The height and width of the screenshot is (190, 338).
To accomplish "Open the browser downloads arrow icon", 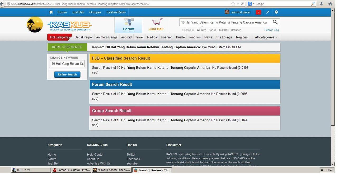I will [x=321, y=4].
